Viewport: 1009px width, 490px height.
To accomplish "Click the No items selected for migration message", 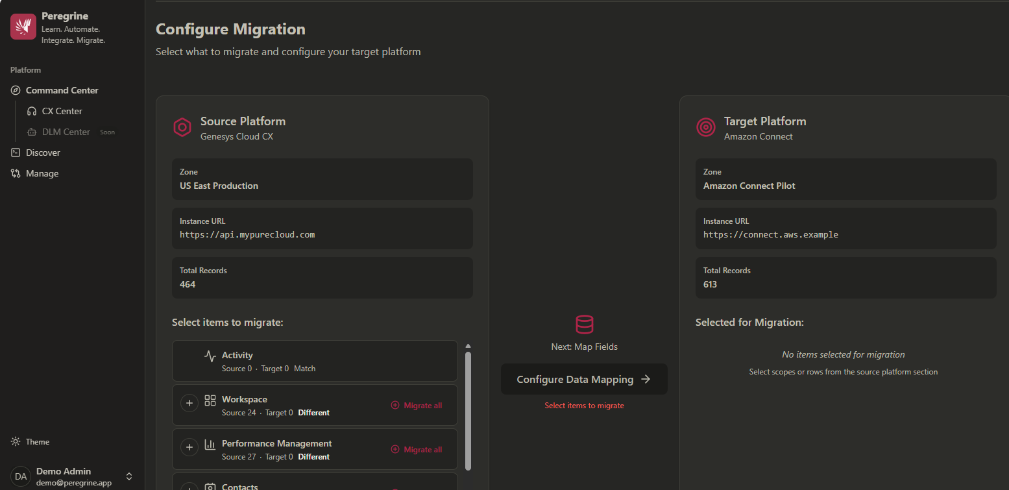I will click(x=844, y=354).
